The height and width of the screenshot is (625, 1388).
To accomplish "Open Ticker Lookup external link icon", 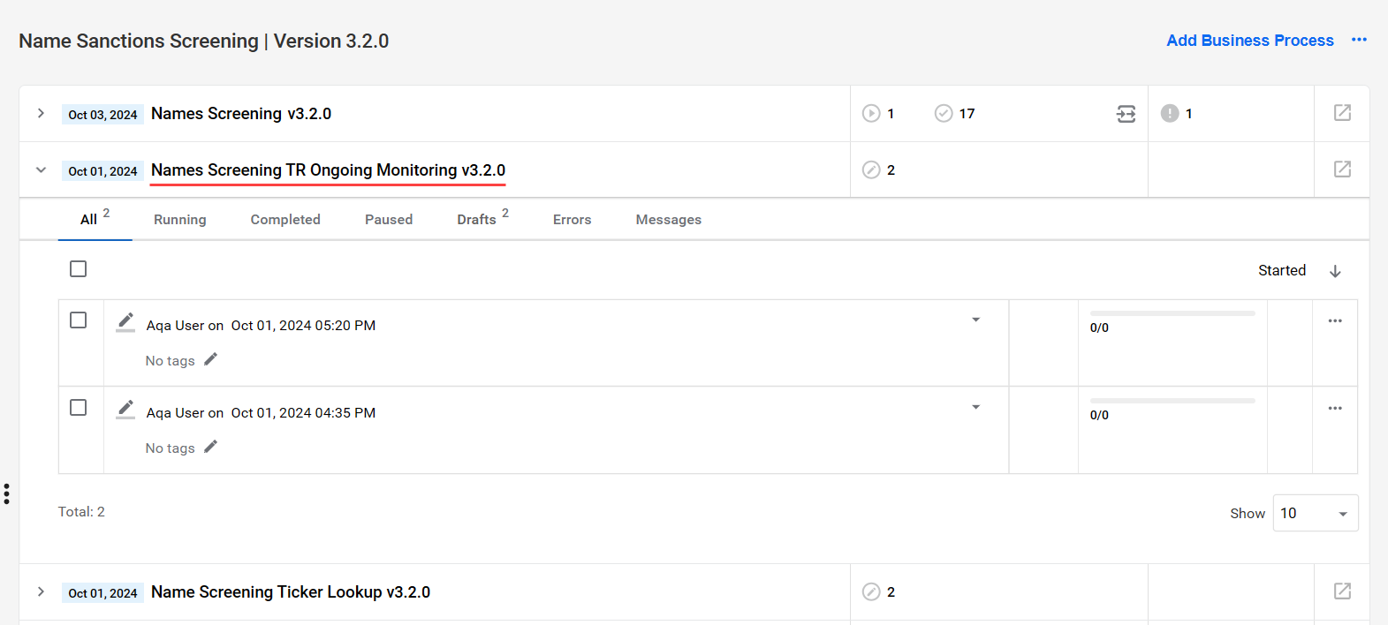I will click(x=1342, y=591).
